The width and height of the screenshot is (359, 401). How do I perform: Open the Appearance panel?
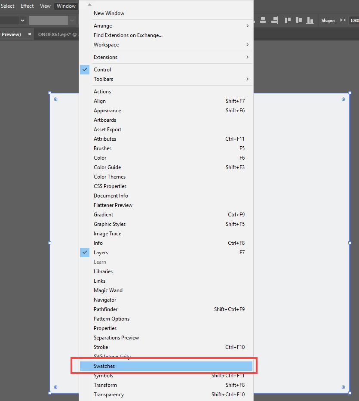click(x=166, y=111)
